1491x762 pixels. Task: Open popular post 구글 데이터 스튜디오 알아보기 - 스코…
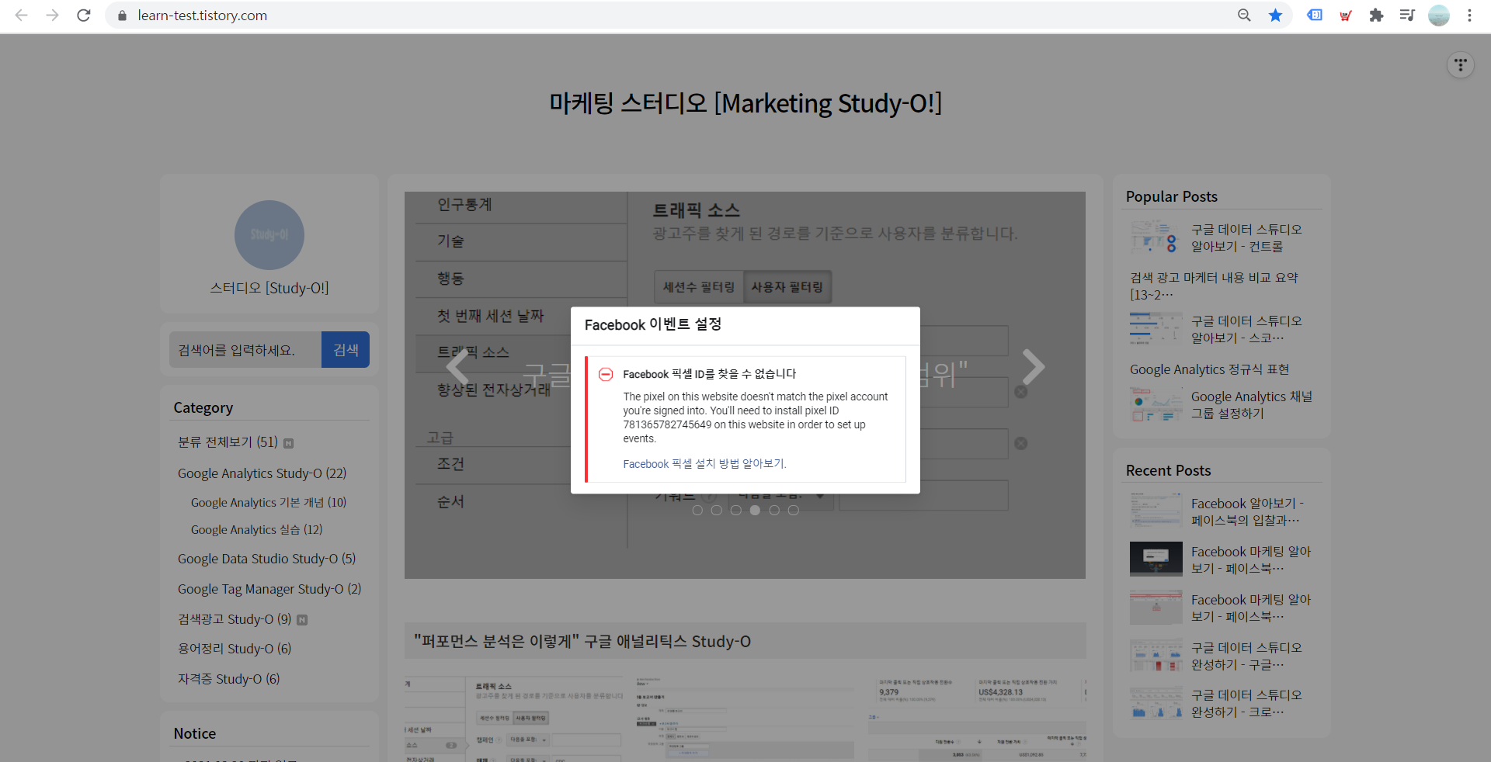click(x=1246, y=330)
